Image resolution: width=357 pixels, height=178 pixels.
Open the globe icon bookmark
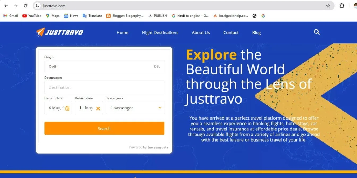255,16
